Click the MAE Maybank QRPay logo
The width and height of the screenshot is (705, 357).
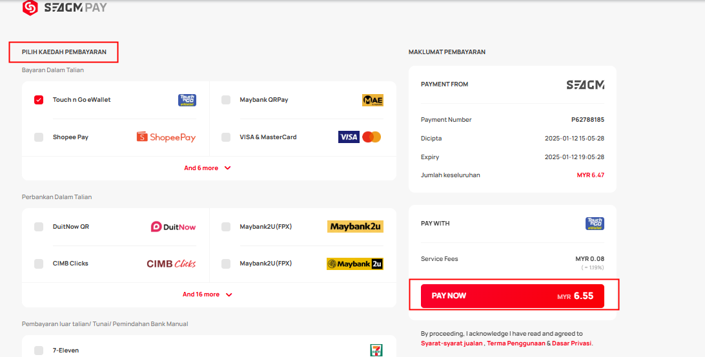click(373, 100)
